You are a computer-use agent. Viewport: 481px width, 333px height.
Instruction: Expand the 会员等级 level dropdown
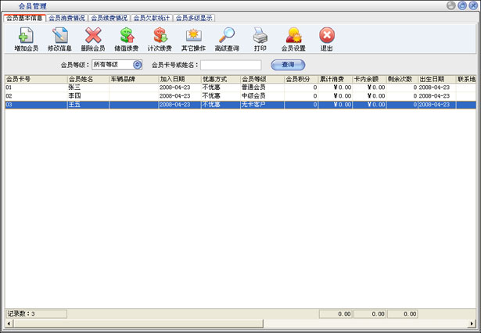tap(138, 65)
